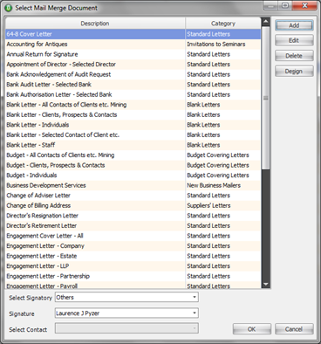Choose Budget - Individuals row
This screenshot has height=344, width=321.
point(133,175)
